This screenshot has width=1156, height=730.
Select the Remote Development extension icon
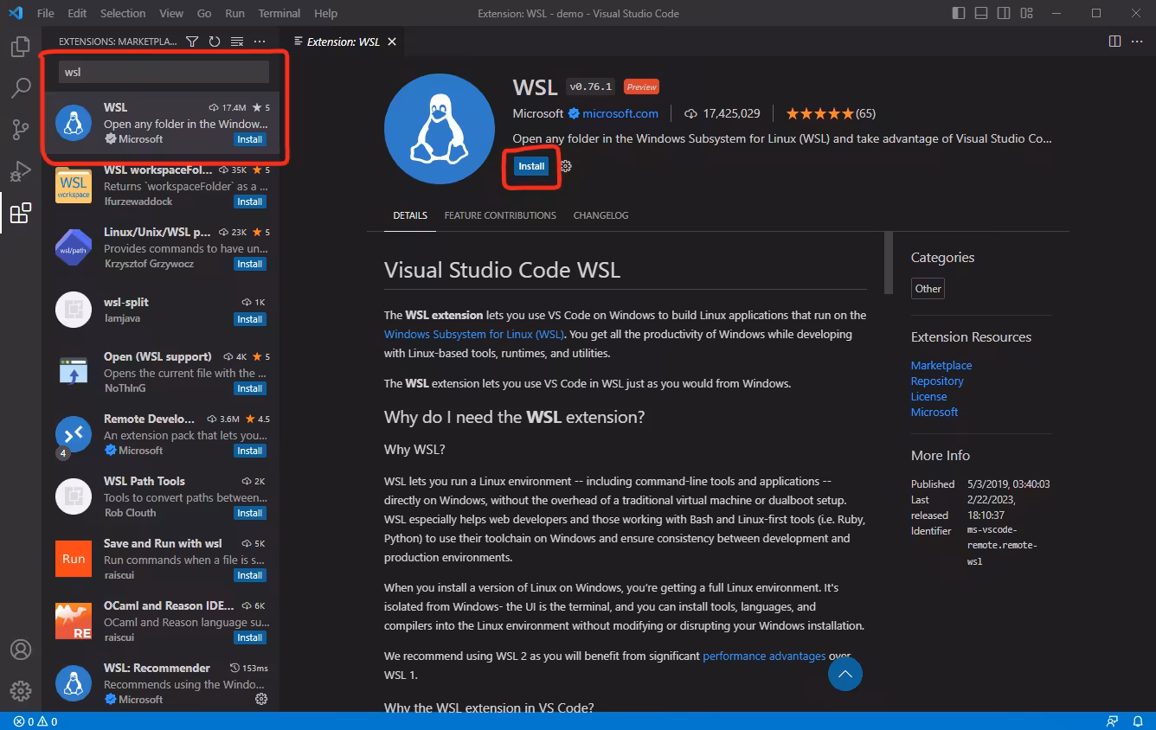[x=74, y=434]
